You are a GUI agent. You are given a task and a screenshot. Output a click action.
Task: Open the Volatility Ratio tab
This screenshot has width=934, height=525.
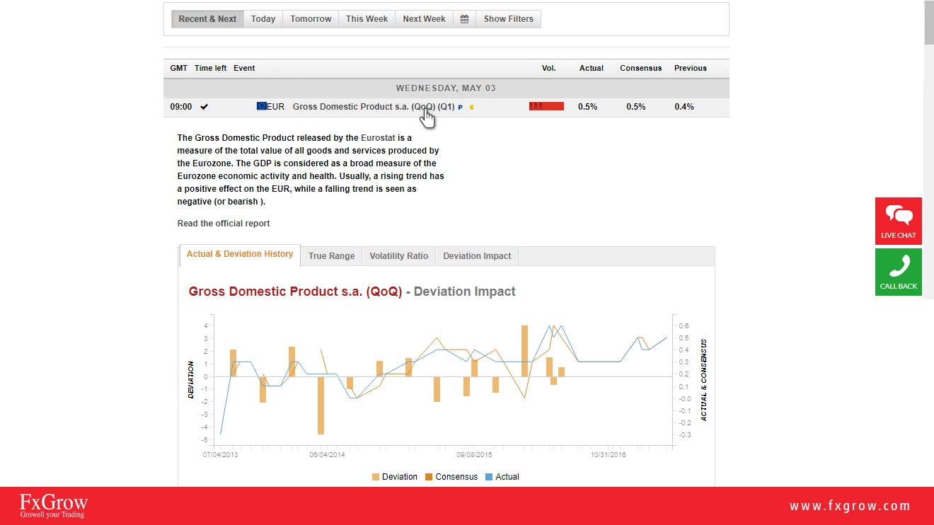click(398, 256)
